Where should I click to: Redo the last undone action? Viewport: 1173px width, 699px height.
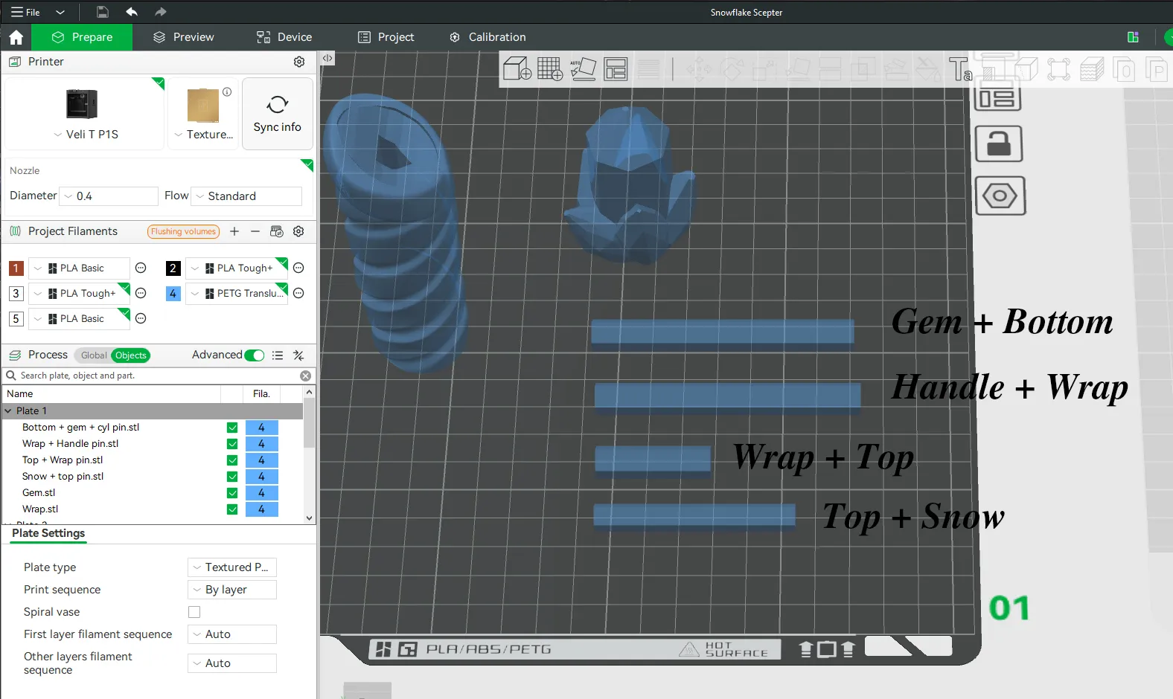pos(160,12)
